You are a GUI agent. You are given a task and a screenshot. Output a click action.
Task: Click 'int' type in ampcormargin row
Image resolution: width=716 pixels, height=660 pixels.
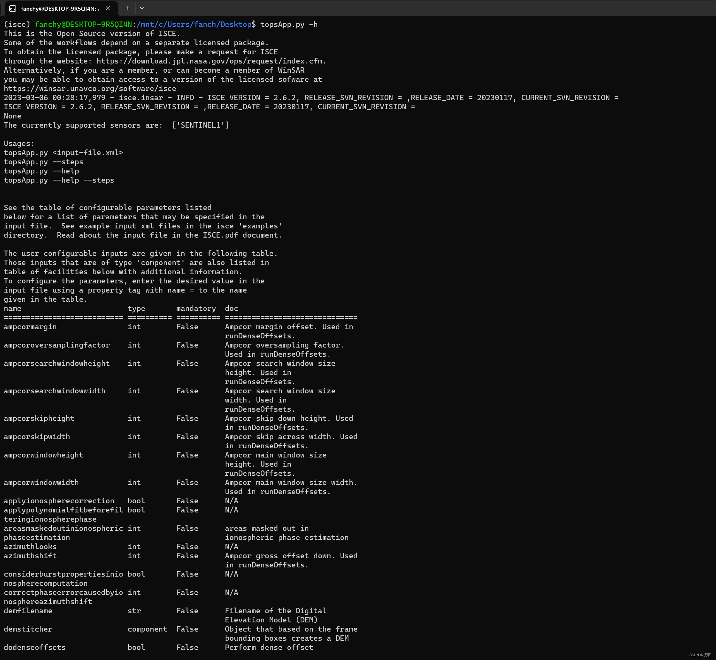(134, 327)
